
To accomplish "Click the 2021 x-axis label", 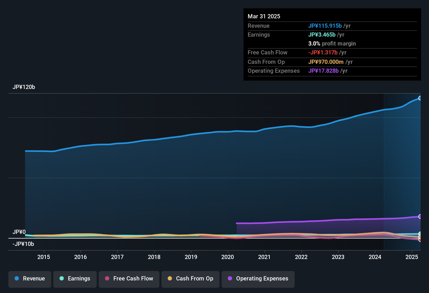I will pyautogui.click(x=264, y=257).
